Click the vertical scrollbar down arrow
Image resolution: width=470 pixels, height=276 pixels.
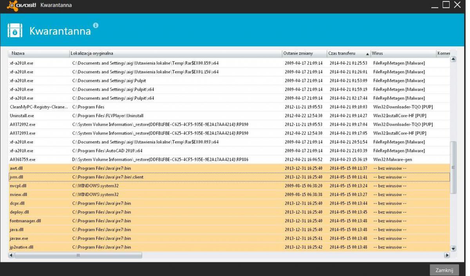click(454, 248)
